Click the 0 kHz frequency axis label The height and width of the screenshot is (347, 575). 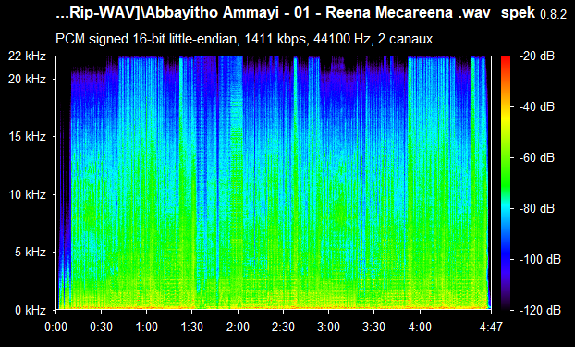coord(31,310)
